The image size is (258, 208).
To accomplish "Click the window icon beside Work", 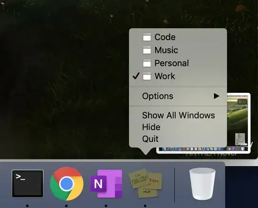I will click(147, 76).
